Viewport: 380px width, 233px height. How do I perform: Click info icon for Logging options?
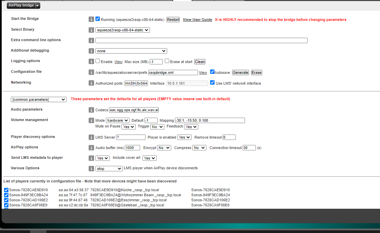click(91, 62)
